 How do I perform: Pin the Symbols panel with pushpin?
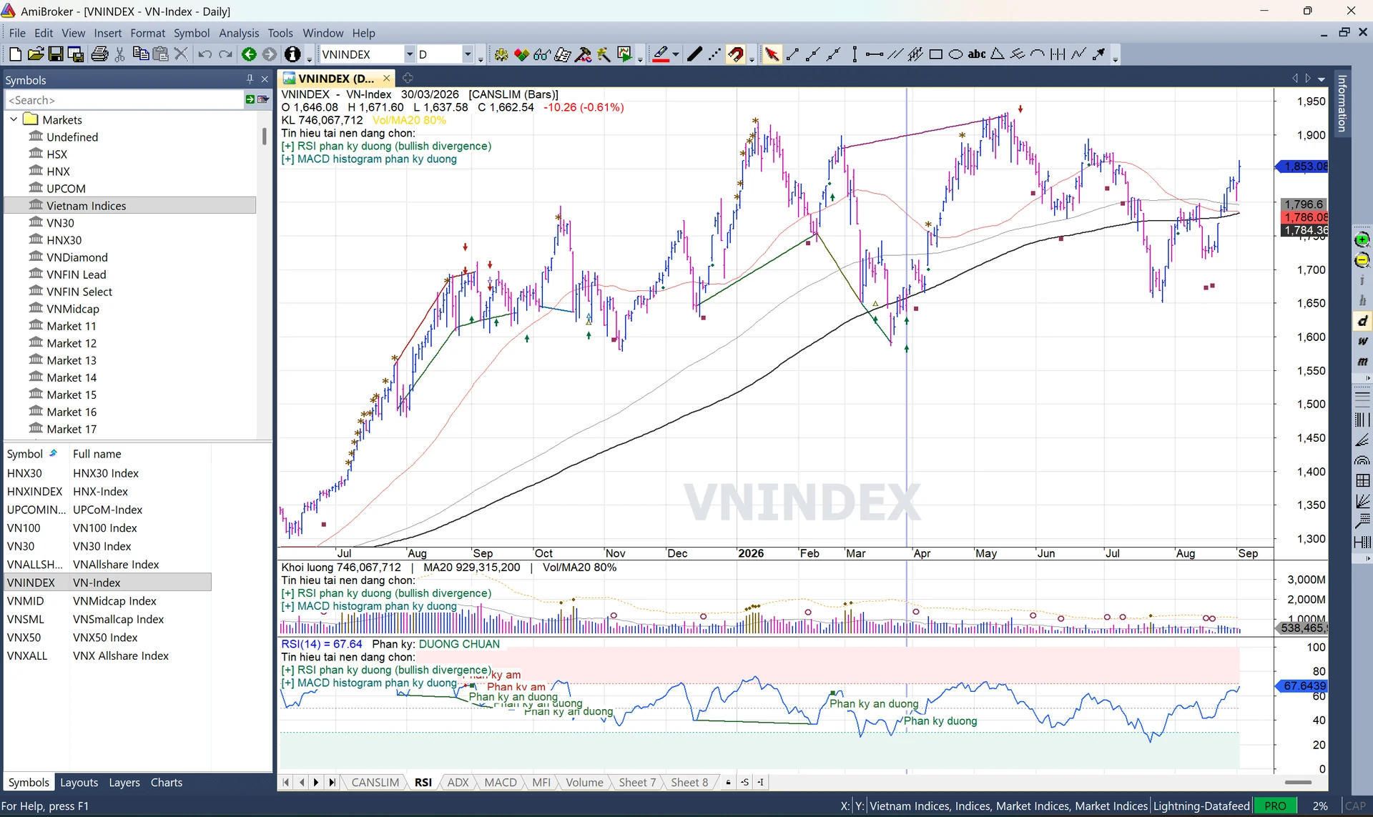point(250,79)
